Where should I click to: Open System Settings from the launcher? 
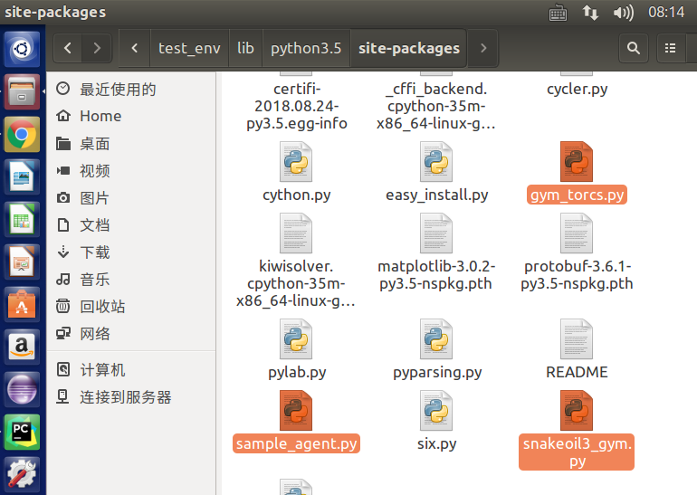click(23, 475)
